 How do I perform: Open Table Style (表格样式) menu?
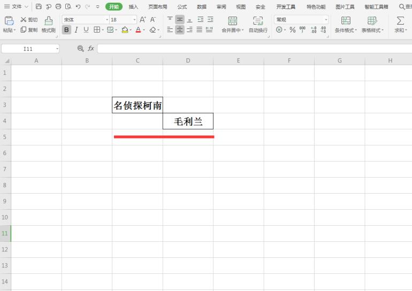point(372,25)
